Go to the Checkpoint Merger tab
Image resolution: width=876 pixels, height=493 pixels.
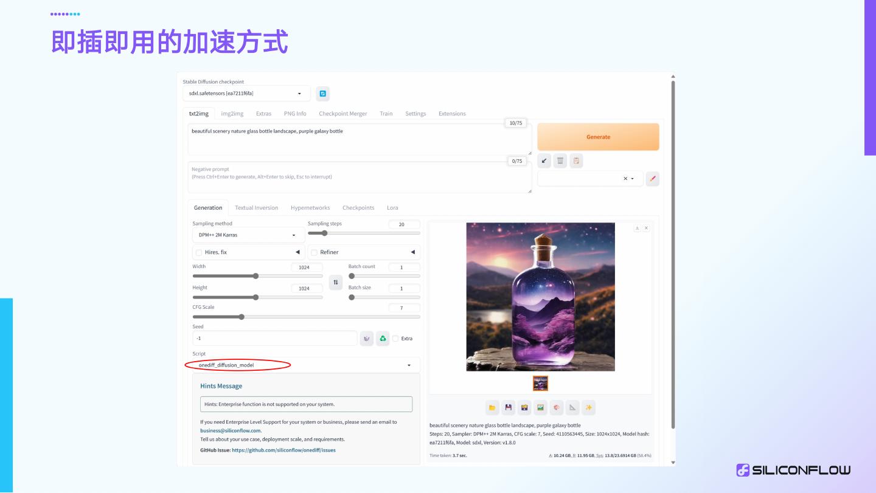[x=343, y=114]
